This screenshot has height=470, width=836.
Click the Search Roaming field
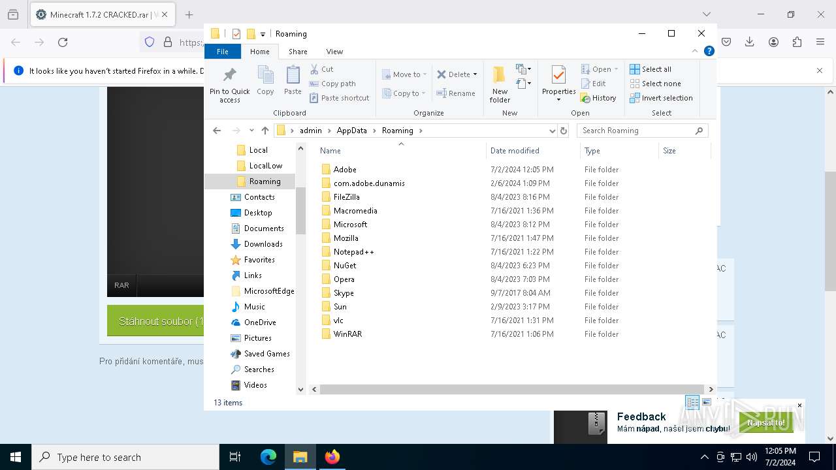[643, 131]
